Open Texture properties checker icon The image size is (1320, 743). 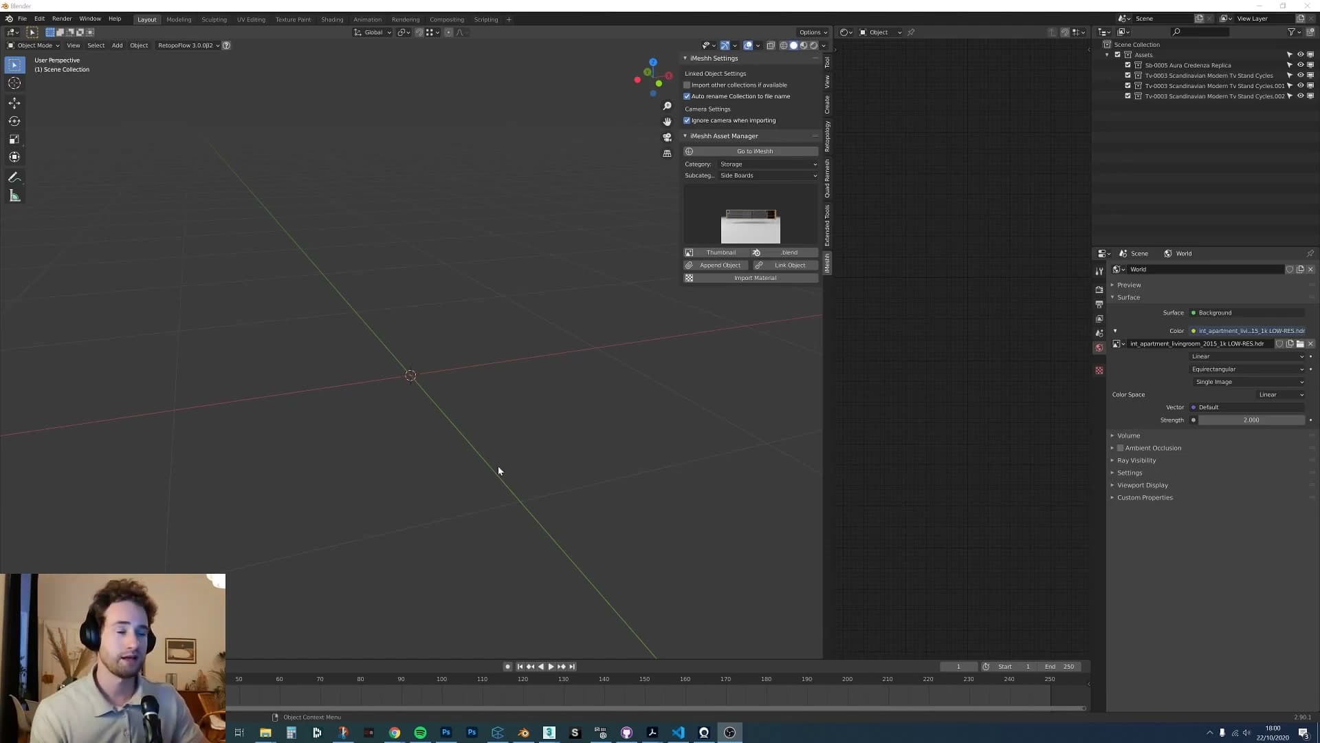click(1099, 371)
